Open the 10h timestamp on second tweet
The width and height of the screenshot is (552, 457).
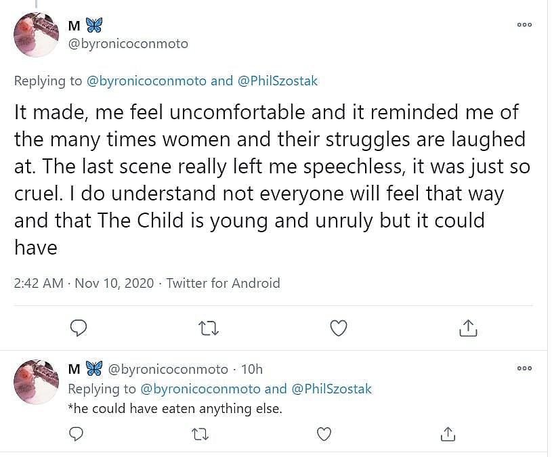(x=252, y=369)
